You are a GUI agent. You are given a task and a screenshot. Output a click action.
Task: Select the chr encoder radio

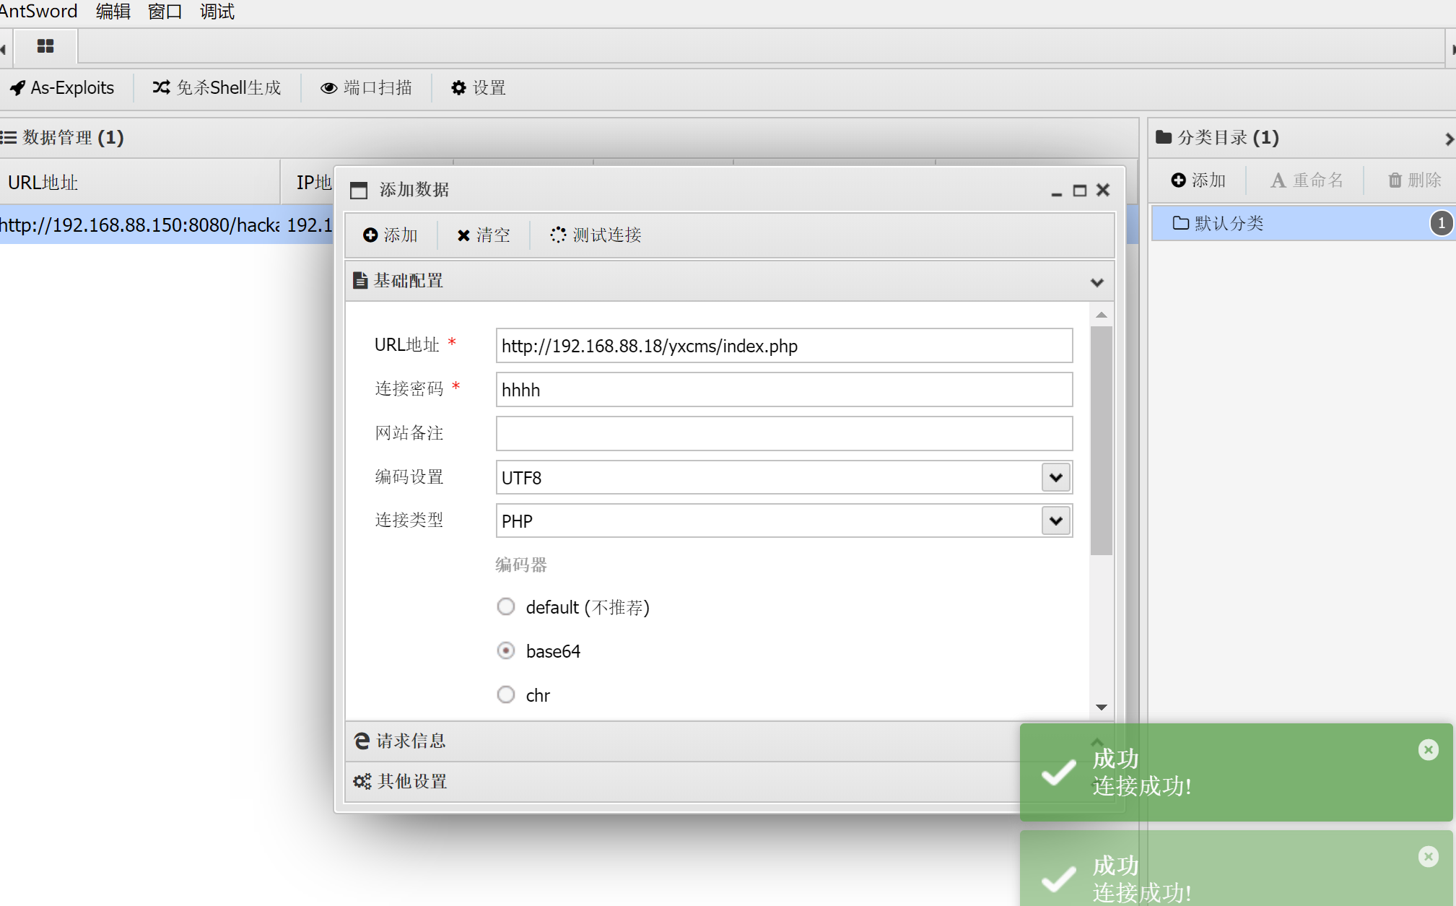(x=506, y=694)
